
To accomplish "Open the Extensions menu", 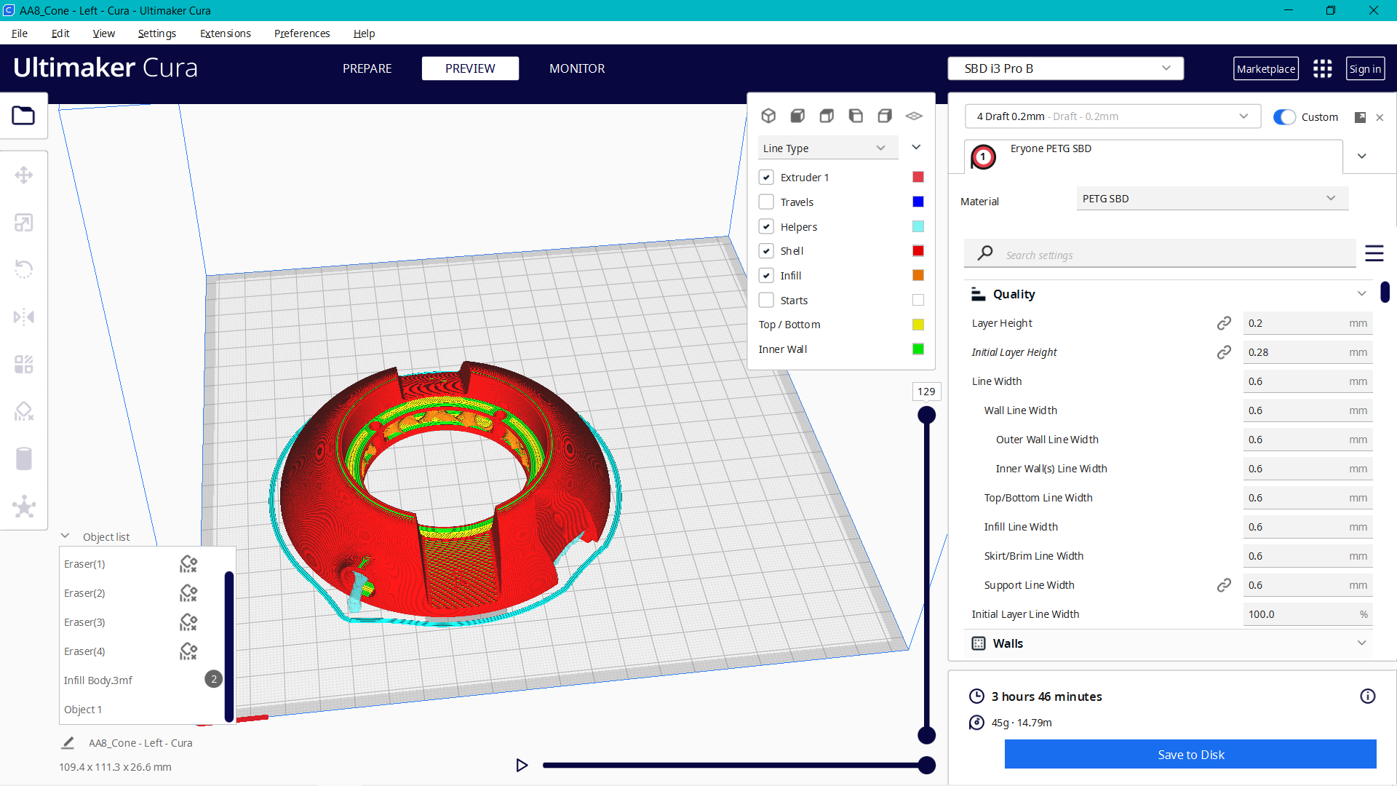I will (225, 33).
